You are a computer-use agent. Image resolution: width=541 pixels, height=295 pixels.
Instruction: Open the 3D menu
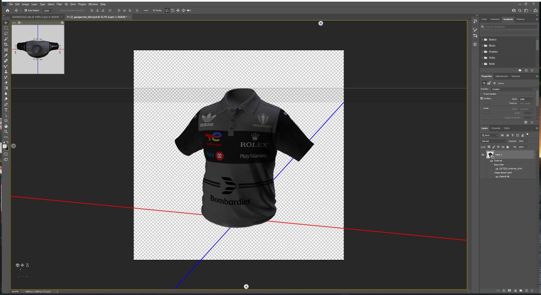tap(66, 4)
